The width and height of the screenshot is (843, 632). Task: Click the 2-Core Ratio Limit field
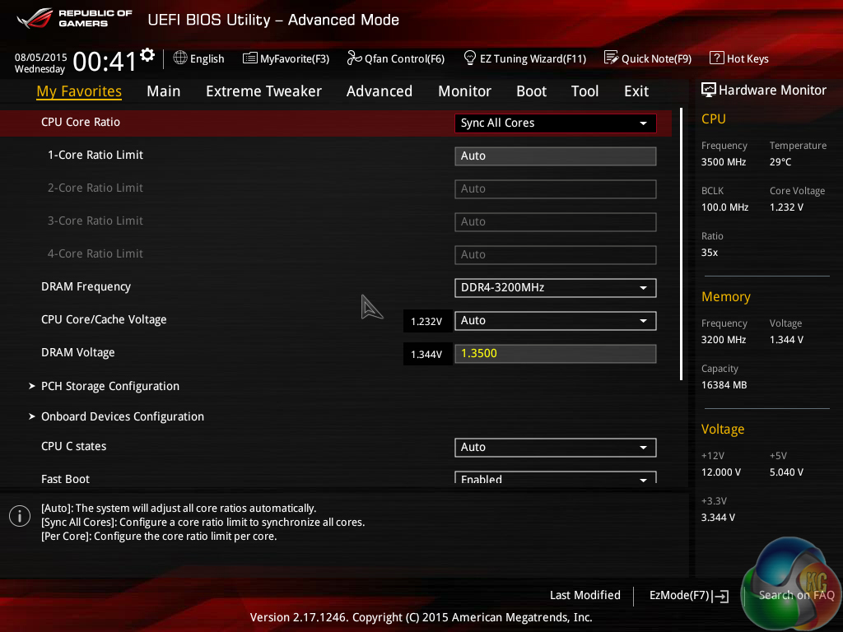[x=555, y=189]
